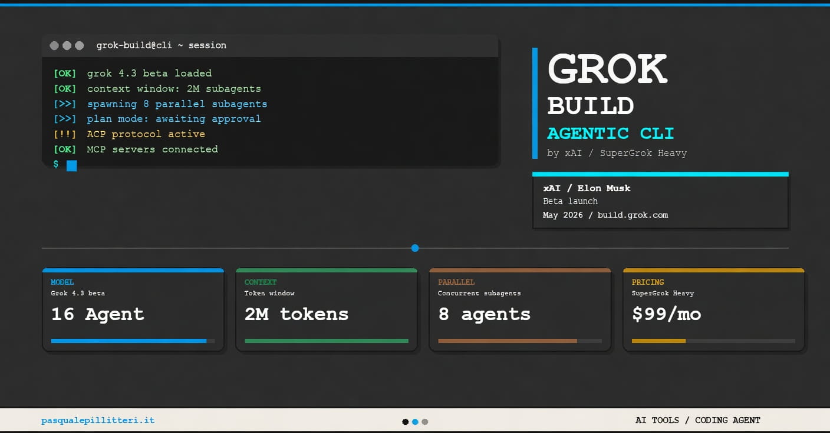Click the "MODEL" card label

pos(62,282)
